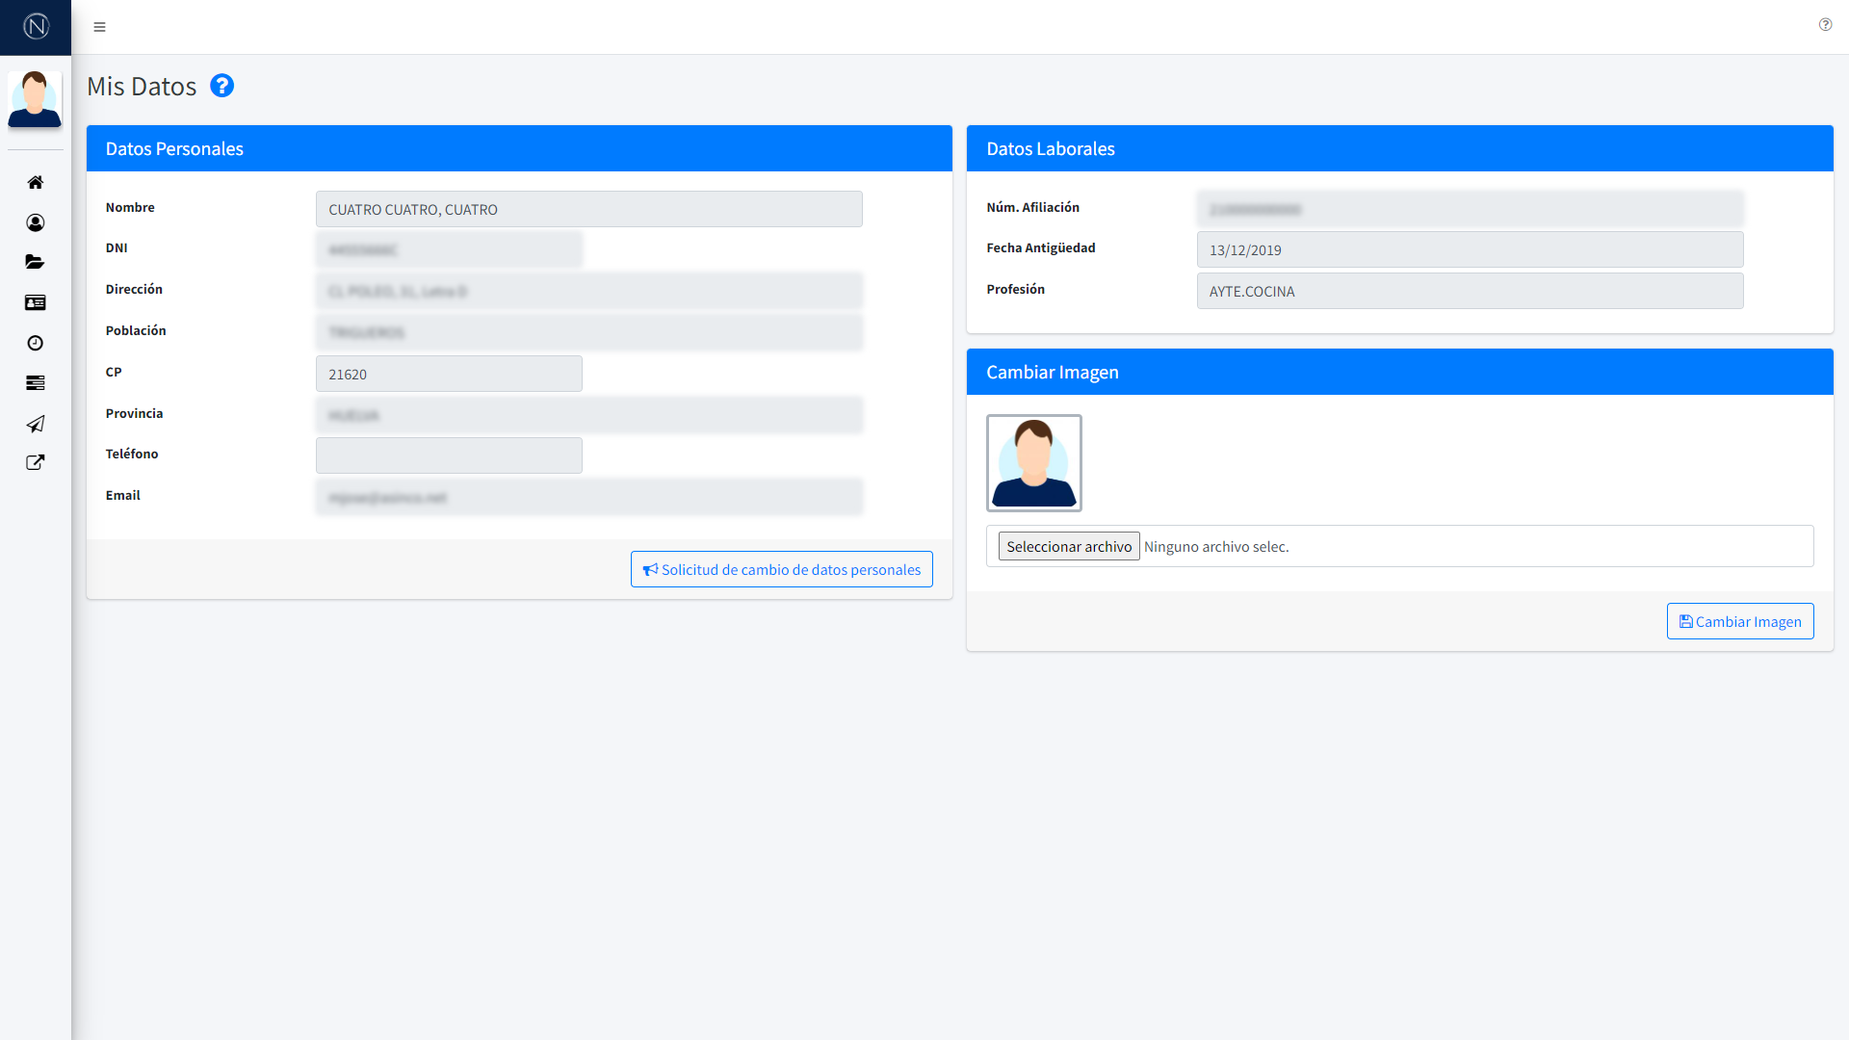Click the Nombre input field
Screen dimensions: 1849x1040
[x=588, y=209]
